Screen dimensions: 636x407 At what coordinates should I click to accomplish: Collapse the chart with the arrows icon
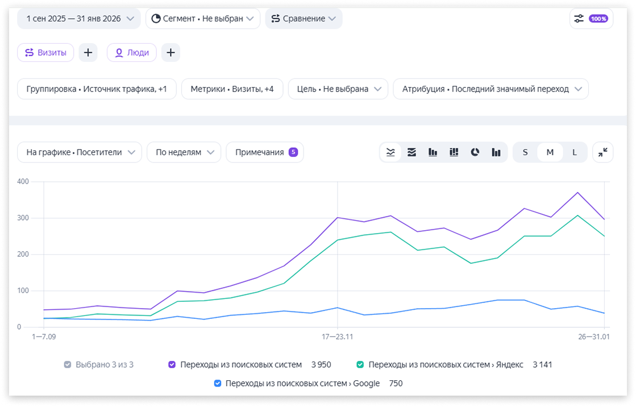coord(602,152)
